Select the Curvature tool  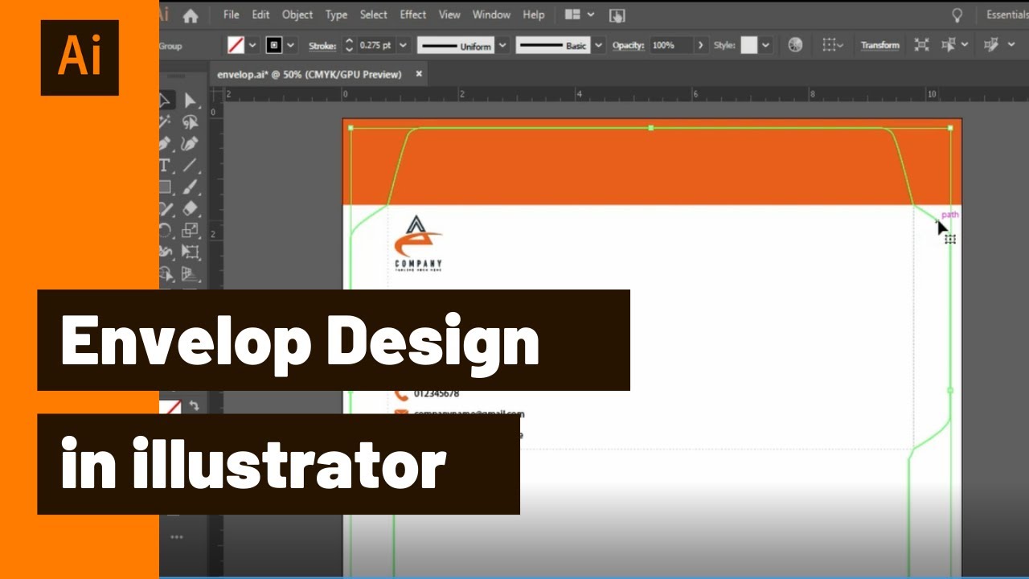coord(190,144)
